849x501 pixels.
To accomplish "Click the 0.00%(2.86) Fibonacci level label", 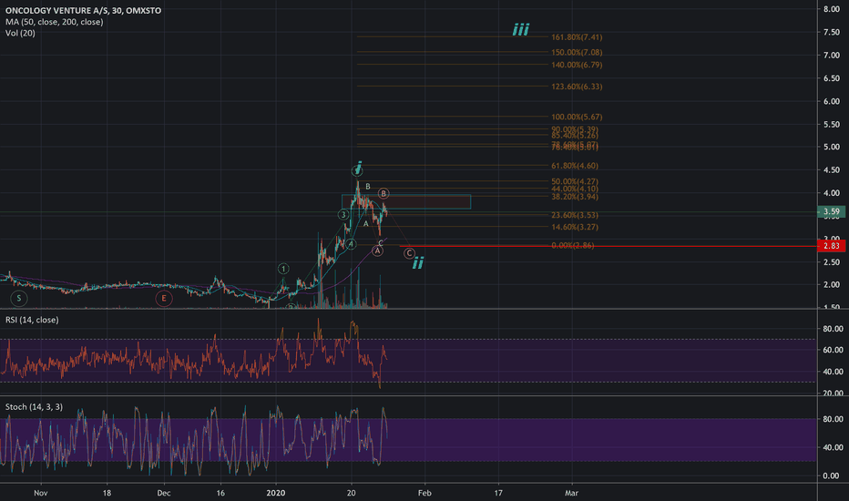I will click(572, 245).
